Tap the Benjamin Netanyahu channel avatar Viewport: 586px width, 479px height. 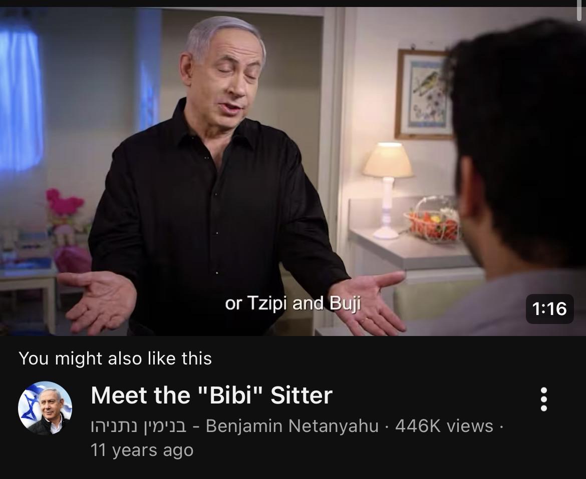coord(45,408)
